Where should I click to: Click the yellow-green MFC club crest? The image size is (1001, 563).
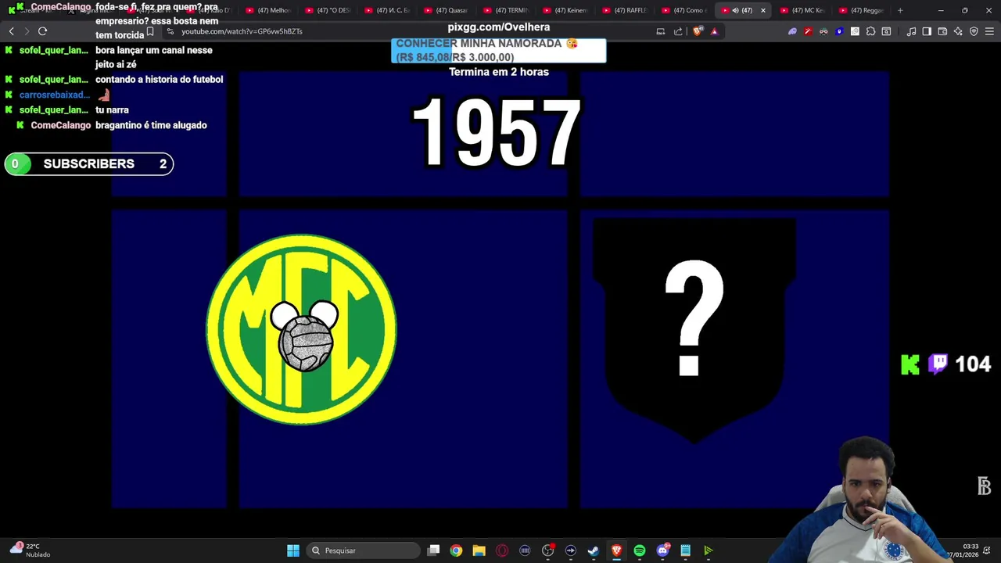[301, 329]
